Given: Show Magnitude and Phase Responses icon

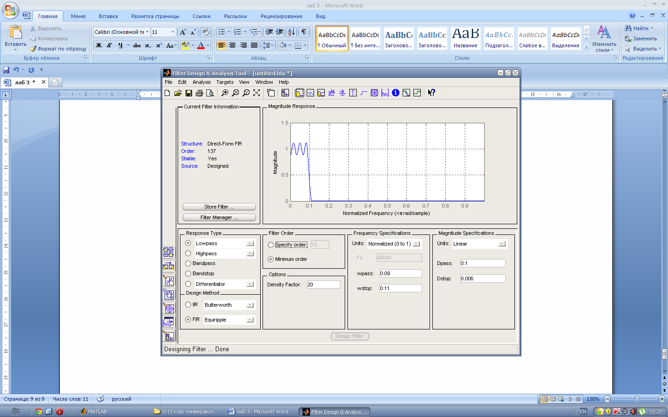Looking at the screenshot, I should pos(321,93).
